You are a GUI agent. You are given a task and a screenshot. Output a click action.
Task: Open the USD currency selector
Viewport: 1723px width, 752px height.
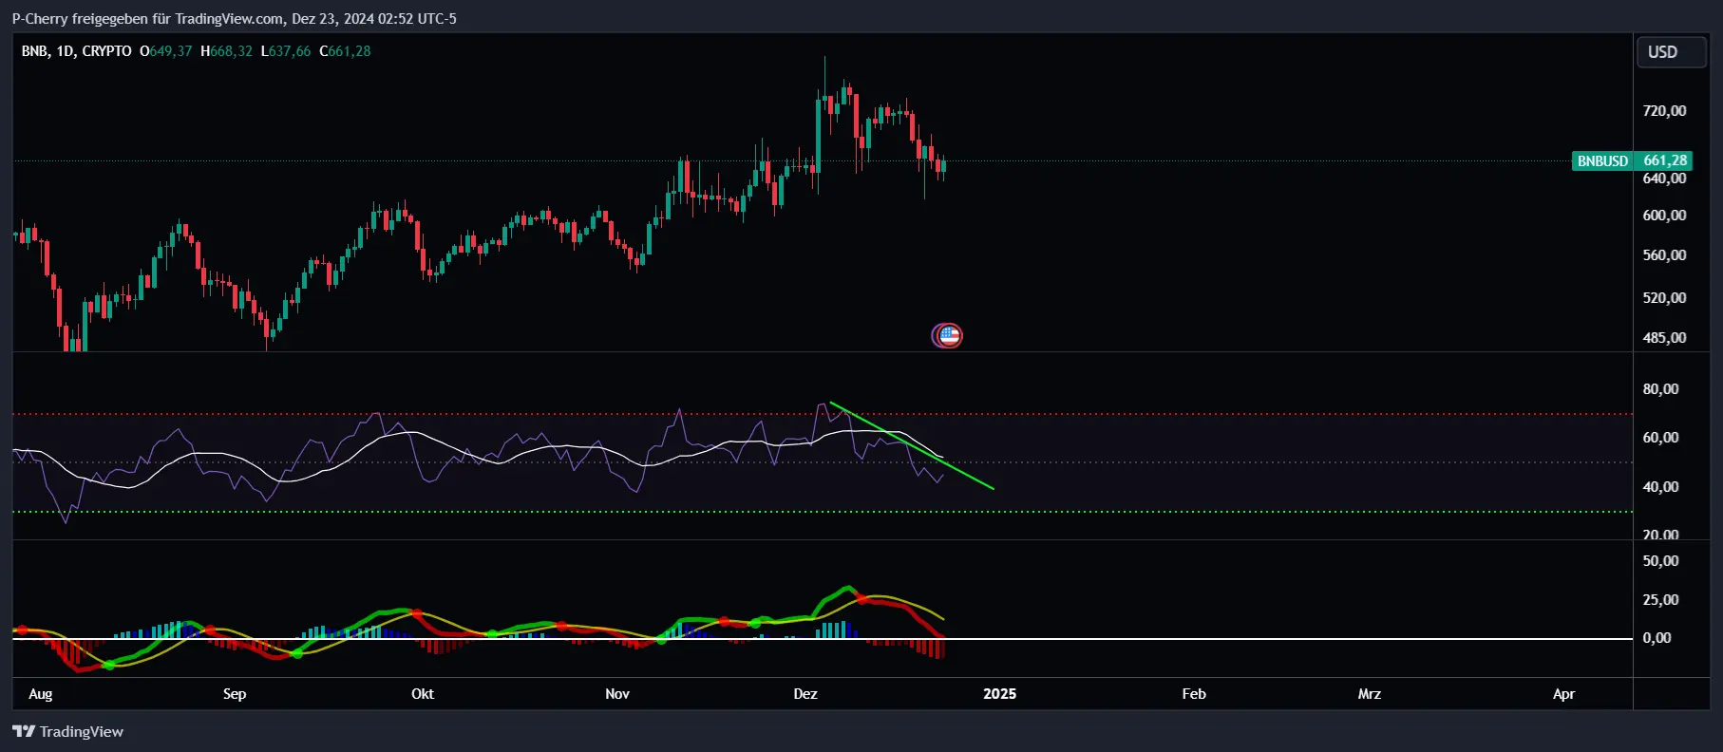pos(1671,52)
